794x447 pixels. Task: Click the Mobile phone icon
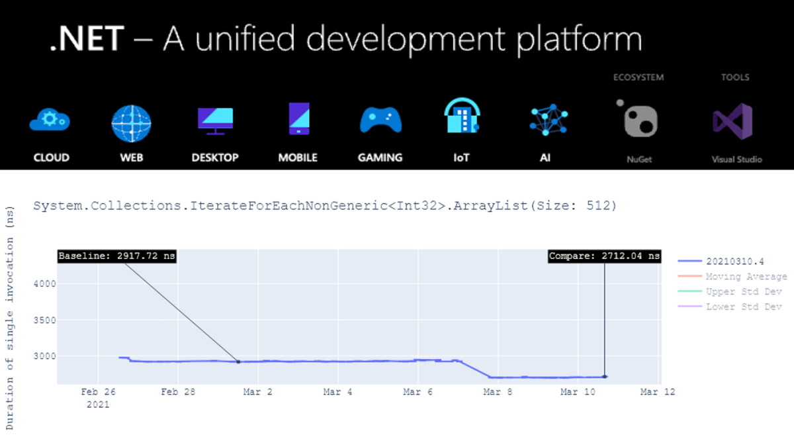tap(298, 119)
